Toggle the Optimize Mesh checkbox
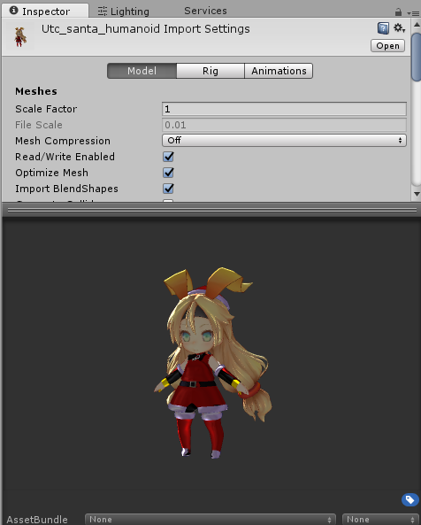Screen dimensions: 421x525 168,173
